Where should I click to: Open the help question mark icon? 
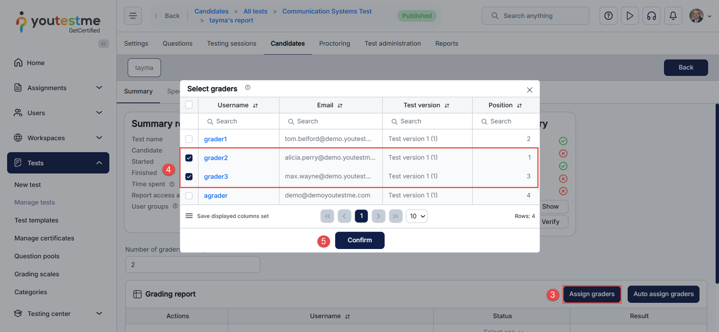click(608, 16)
